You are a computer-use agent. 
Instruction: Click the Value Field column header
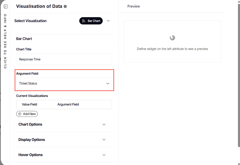click(29, 104)
